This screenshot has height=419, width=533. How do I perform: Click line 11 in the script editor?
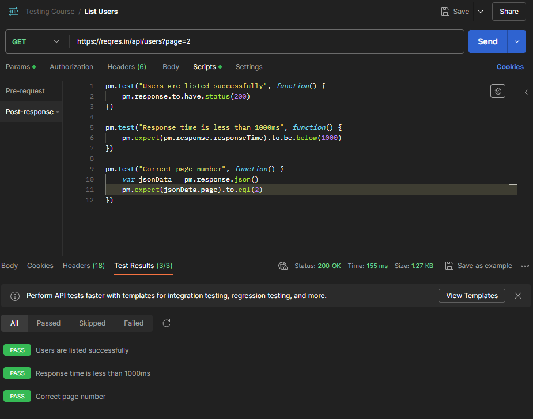pos(311,190)
